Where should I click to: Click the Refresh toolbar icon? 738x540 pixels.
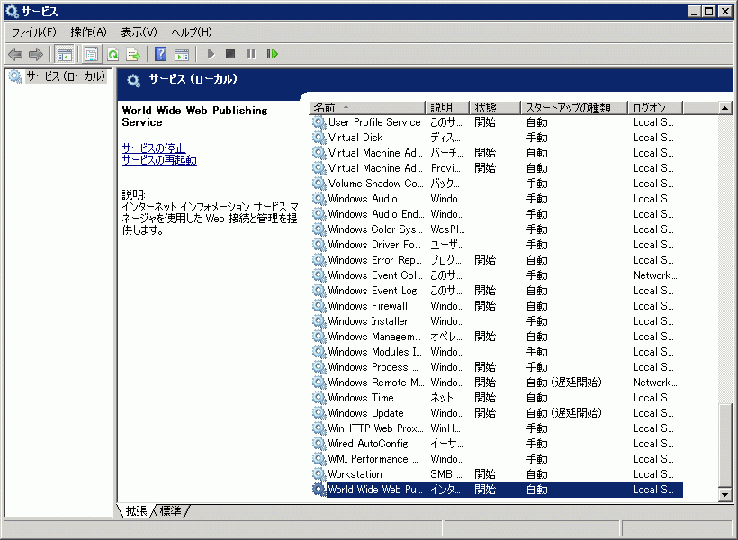113,55
